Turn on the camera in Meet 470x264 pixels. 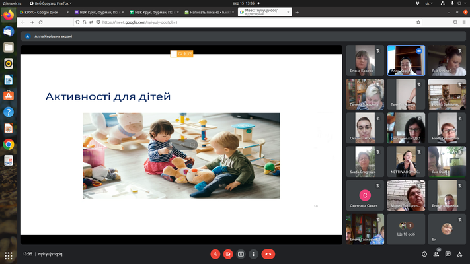(228, 254)
